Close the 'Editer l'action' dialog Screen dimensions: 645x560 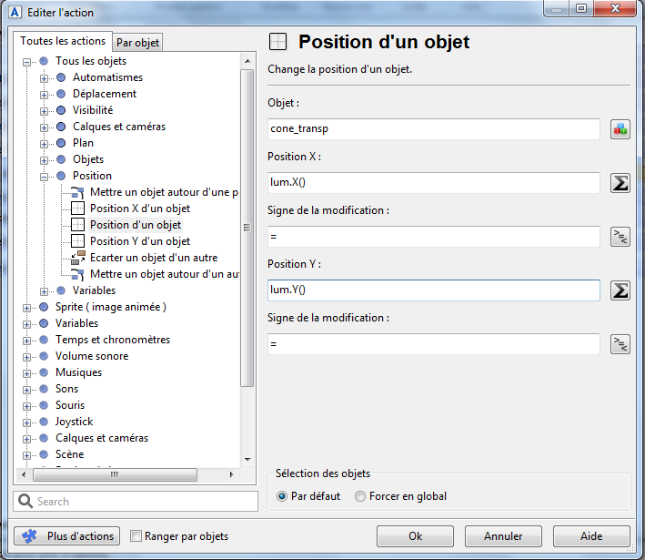(x=615, y=8)
